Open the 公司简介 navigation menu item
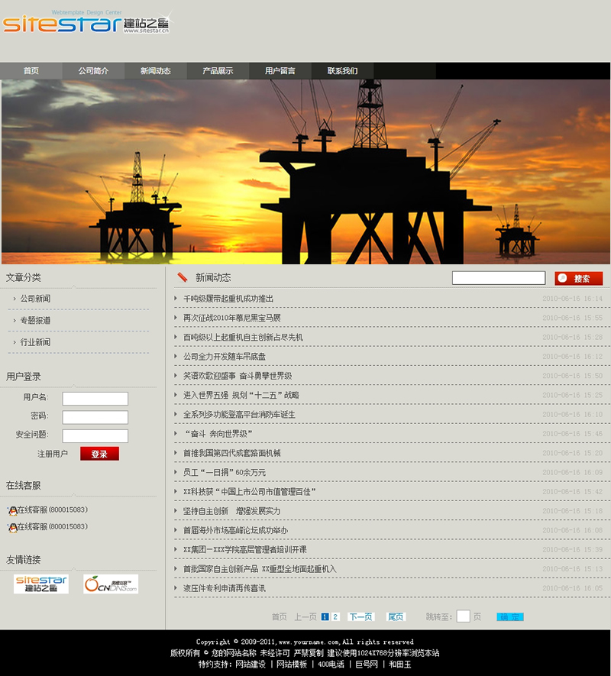The image size is (611, 676). [x=93, y=71]
